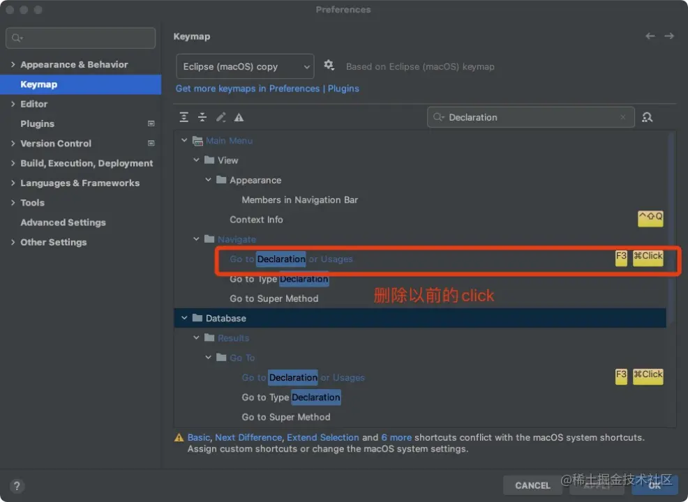Click the Basic conflict link
The width and height of the screenshot is (688, 502).
point(199,437)
